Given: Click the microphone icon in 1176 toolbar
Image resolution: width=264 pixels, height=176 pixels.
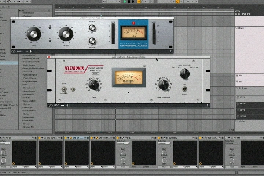Looking at the screenshot, I should coord(31,51).
